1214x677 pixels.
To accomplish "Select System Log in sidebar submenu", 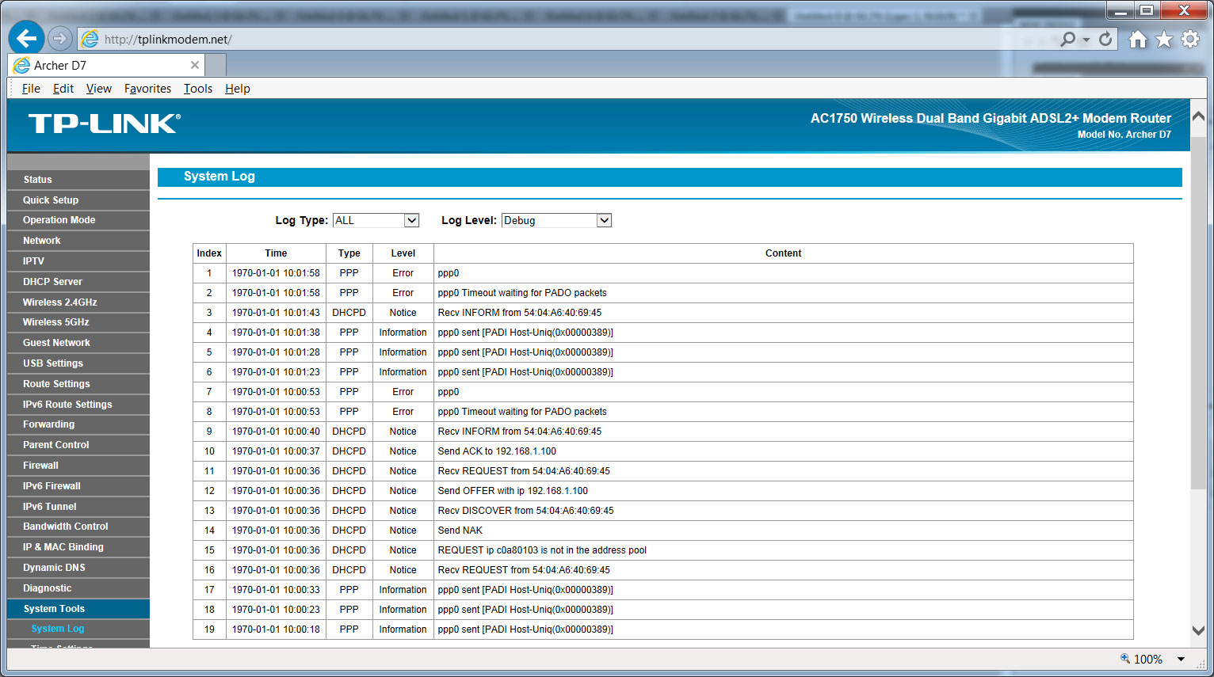I will 58,629.
